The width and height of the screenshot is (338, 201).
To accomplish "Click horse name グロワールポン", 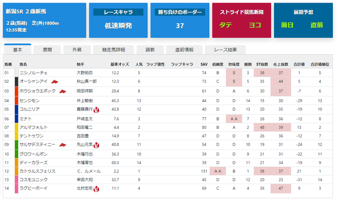I will coord(33,154).
